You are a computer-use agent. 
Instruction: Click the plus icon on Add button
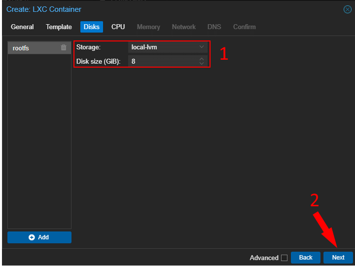click(32, 237)
